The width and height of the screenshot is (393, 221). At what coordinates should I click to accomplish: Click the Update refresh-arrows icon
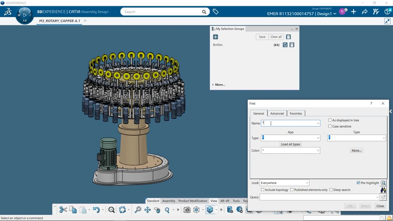[x=122, y=210]
